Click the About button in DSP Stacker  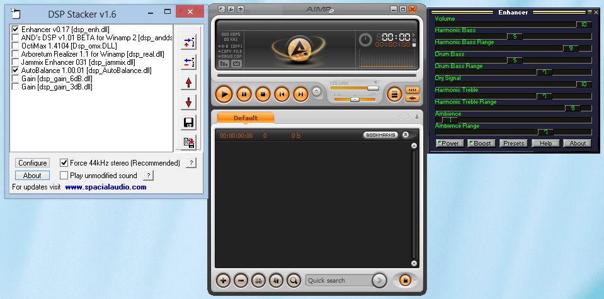[x=33, y=176]
